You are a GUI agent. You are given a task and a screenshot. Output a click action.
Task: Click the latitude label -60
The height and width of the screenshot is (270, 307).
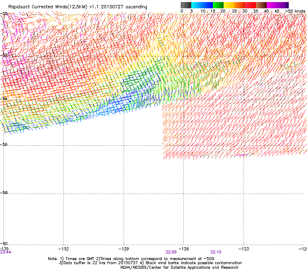4,244
